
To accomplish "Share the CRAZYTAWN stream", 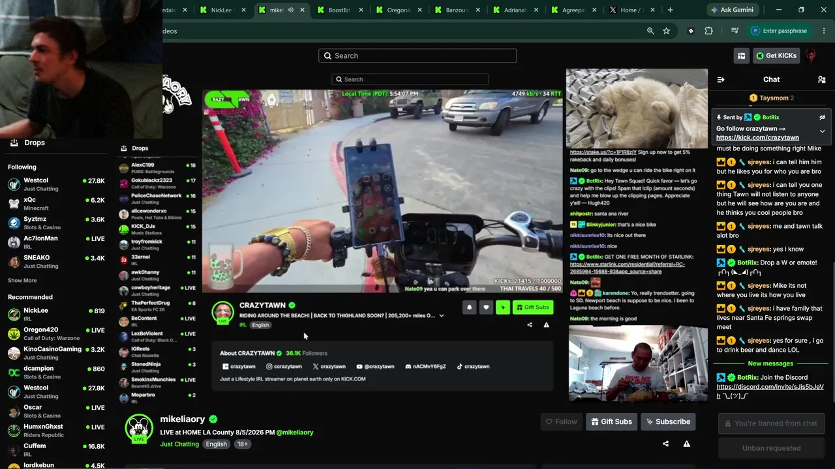I will tap(530, 325).
